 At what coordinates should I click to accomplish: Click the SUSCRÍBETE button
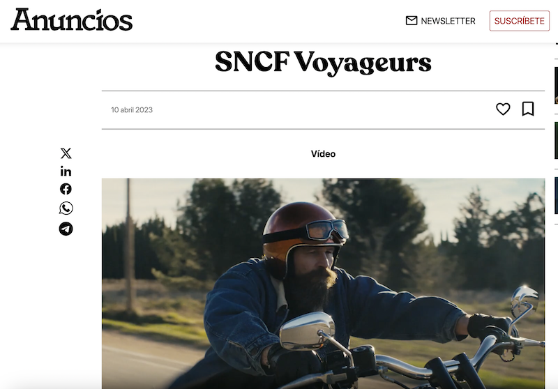point(519,21)
